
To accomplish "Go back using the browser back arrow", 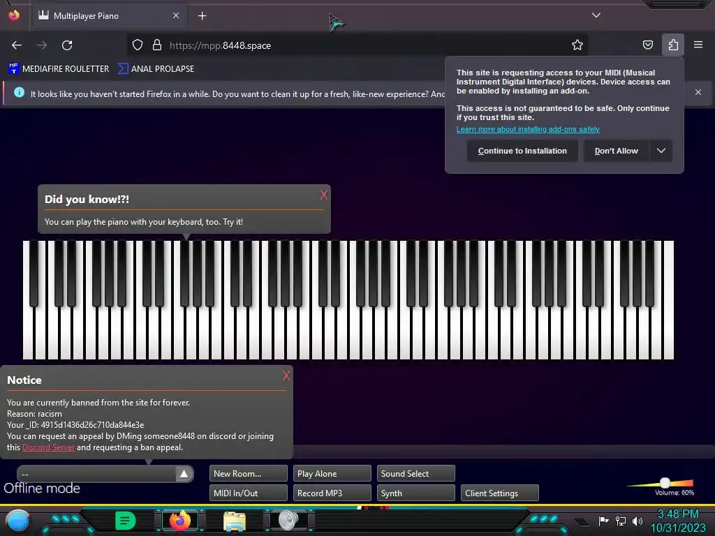I will point(17,45).
